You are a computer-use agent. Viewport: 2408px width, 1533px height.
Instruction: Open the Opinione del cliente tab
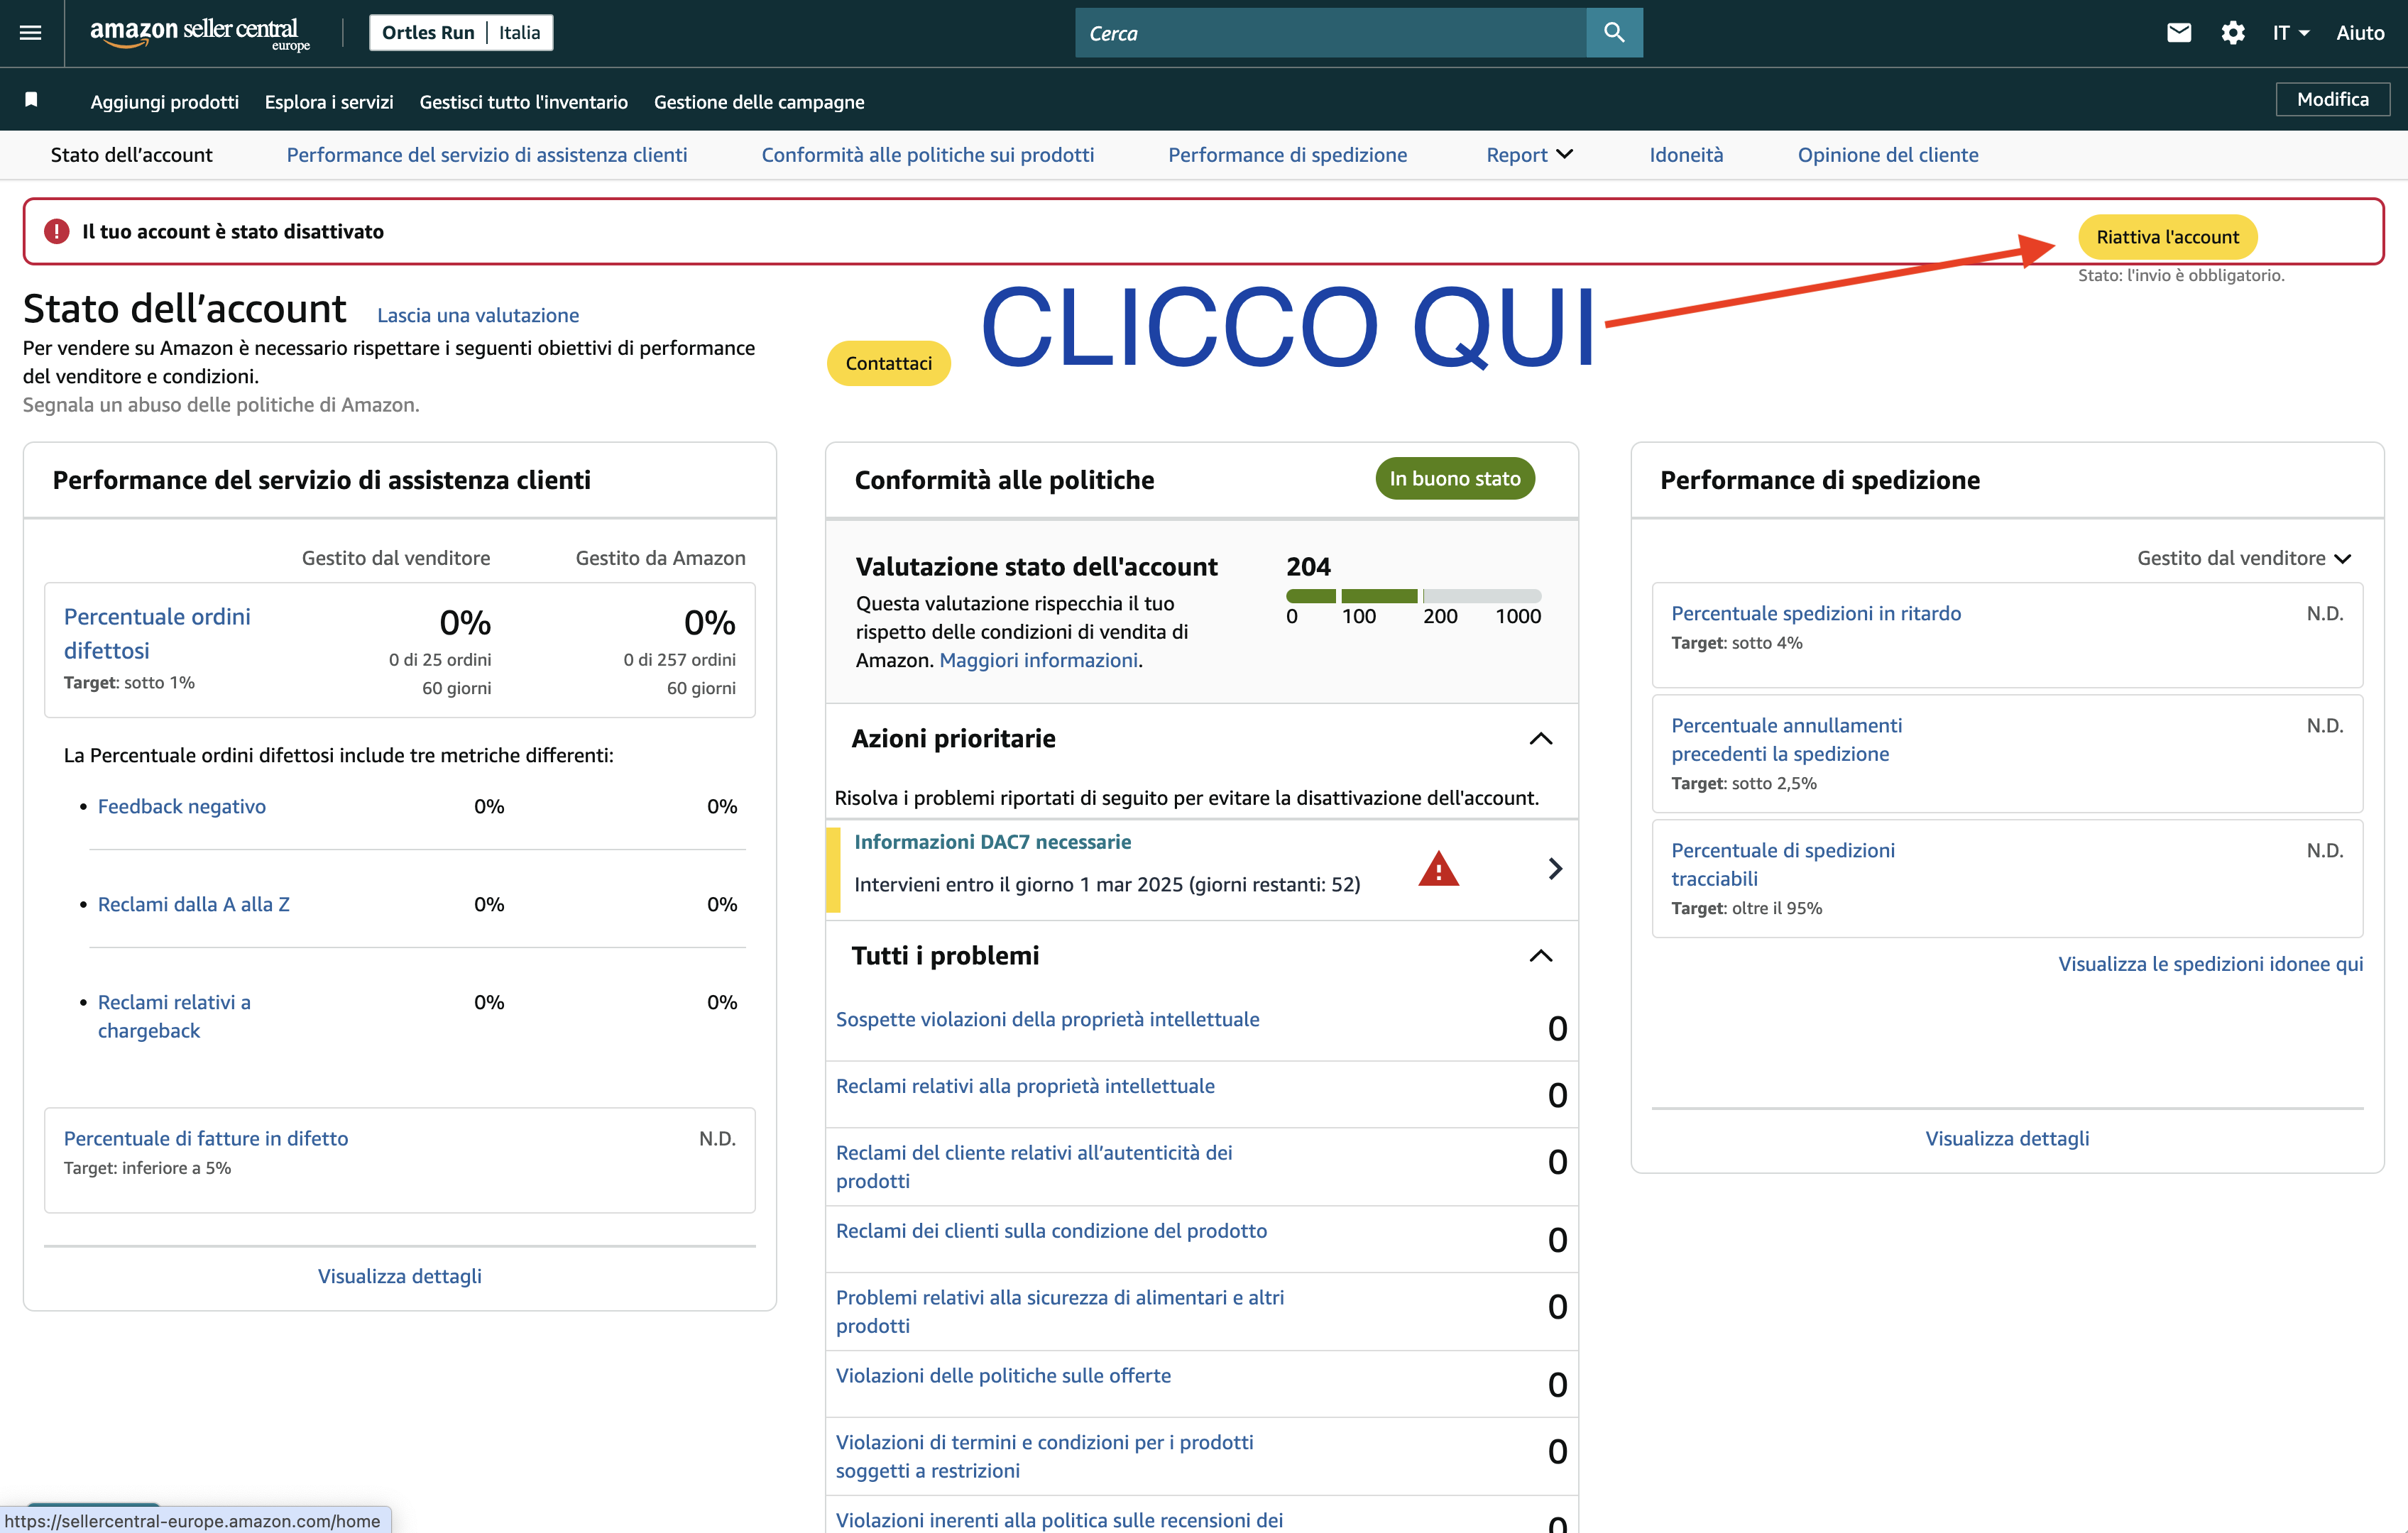pos(1887,155)
